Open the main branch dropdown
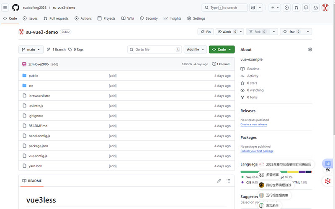This screenshot has width=335, height=209. 31,49
